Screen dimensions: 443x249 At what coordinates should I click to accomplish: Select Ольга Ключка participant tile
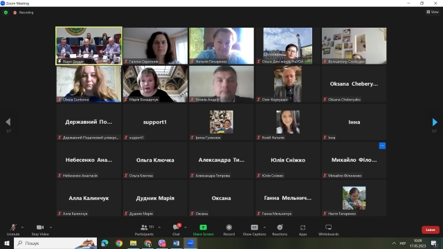(x=155, y=160)
